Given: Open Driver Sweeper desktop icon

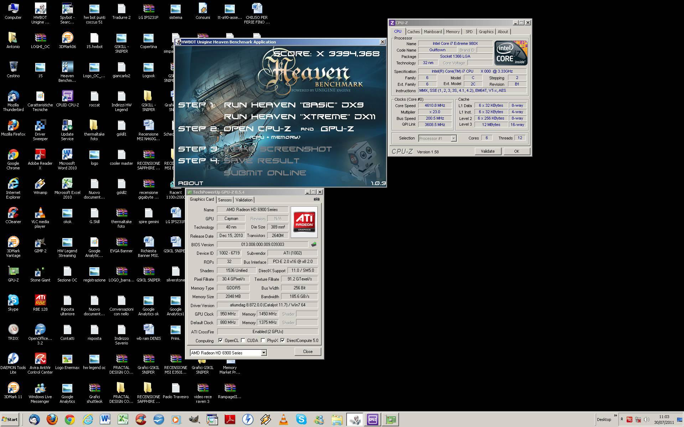Looking at the screenshot, I should [40, 130].
